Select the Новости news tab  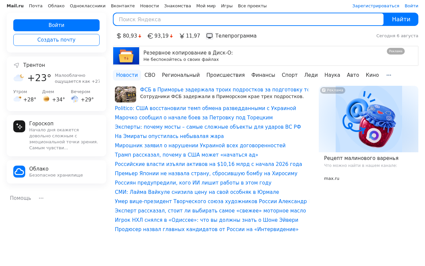(x=127, y=75)
